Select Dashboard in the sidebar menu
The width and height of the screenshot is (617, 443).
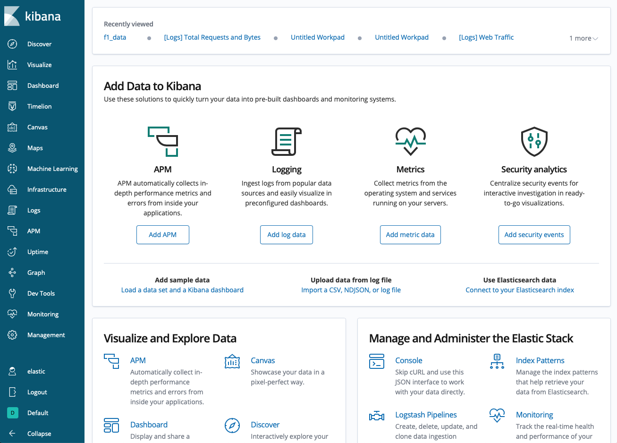pos(43,85)
